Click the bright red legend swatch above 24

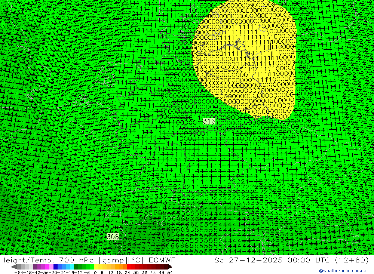tap(129, 267)
